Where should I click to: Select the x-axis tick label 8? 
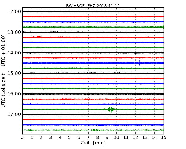click(98, 137)
